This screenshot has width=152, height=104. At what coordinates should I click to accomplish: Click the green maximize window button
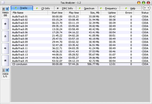coord(143,3)
